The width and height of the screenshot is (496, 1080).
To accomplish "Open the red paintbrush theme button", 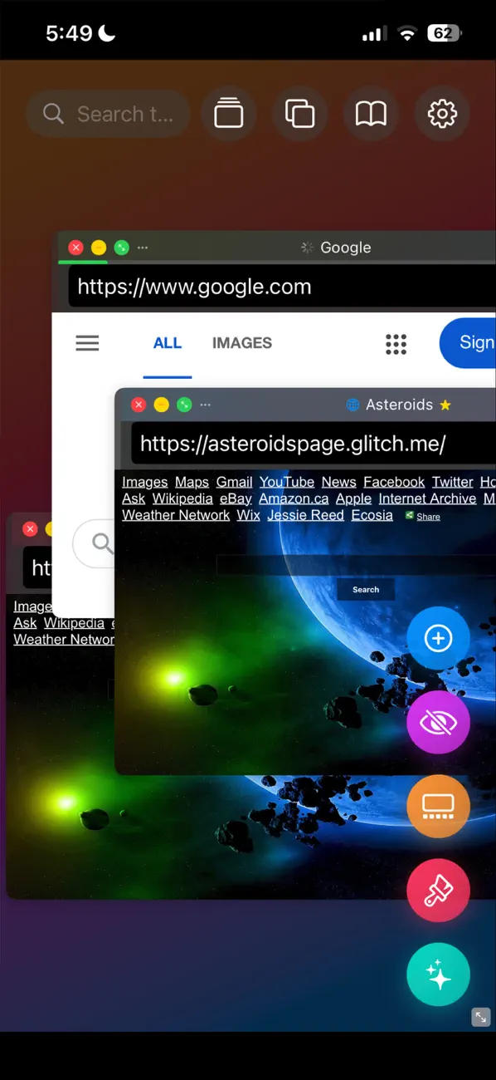I will coord(438,890).
